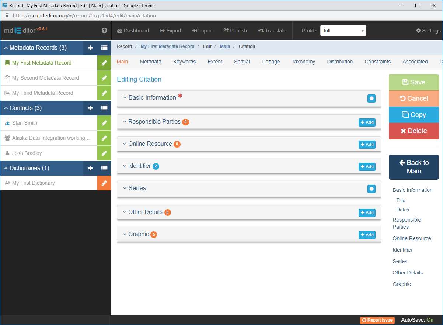Edit Stan Smith contact pencil icon
This screenshot has width=443, height=325.
(104, 123)
